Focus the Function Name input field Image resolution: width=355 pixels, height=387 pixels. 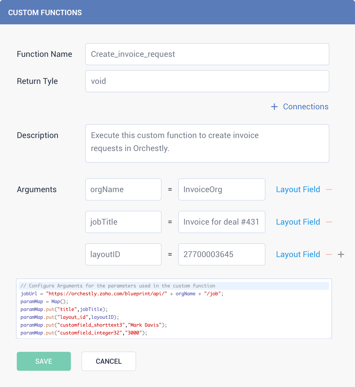click(207, 54)
